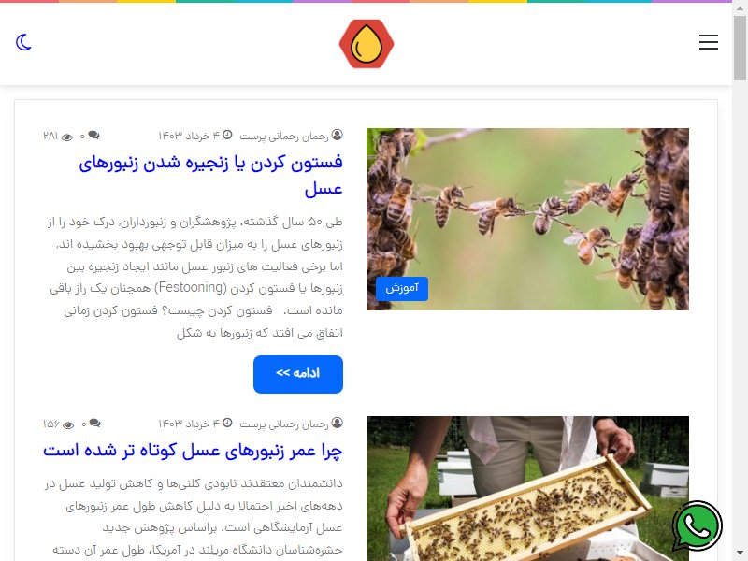Open the bee chain festooning thumbnail
Screen dimensions: 748x561
coord(527,219)
